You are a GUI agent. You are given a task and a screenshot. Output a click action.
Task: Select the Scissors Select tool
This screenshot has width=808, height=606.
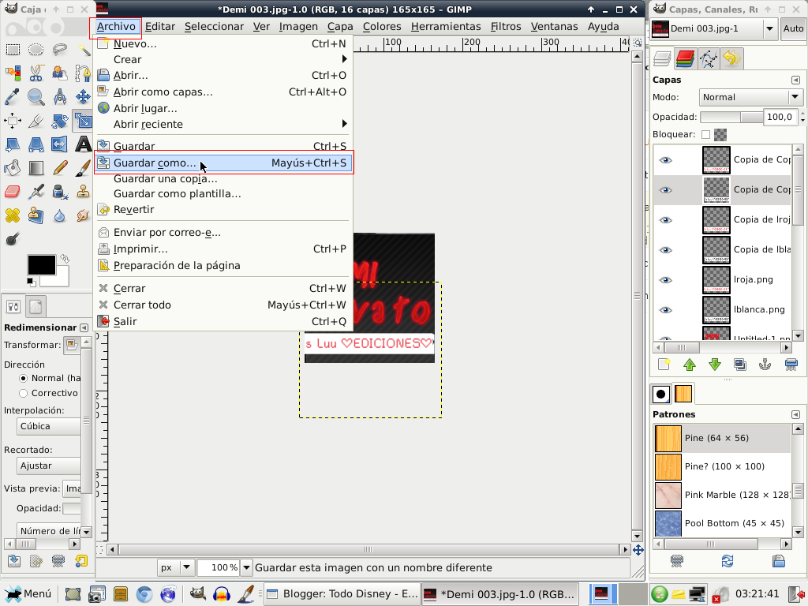pos(36,73)
